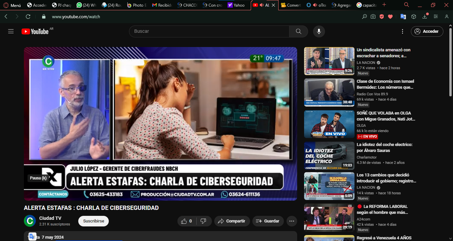
Task: Click the YouTube logo
Action: (35, 31)
